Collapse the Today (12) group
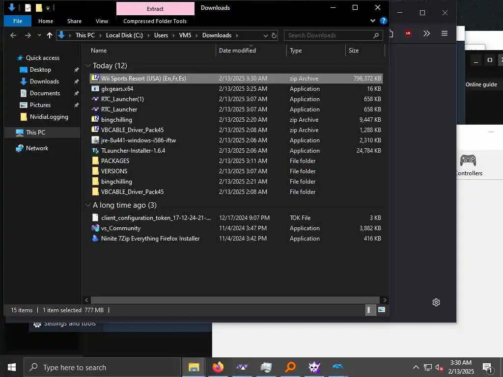Viewport: 503px width, 377px height. [88, 66]
